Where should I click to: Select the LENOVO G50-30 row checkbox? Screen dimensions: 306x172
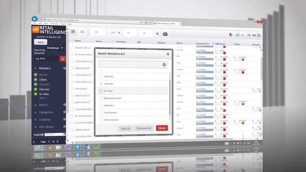[71, 96]
